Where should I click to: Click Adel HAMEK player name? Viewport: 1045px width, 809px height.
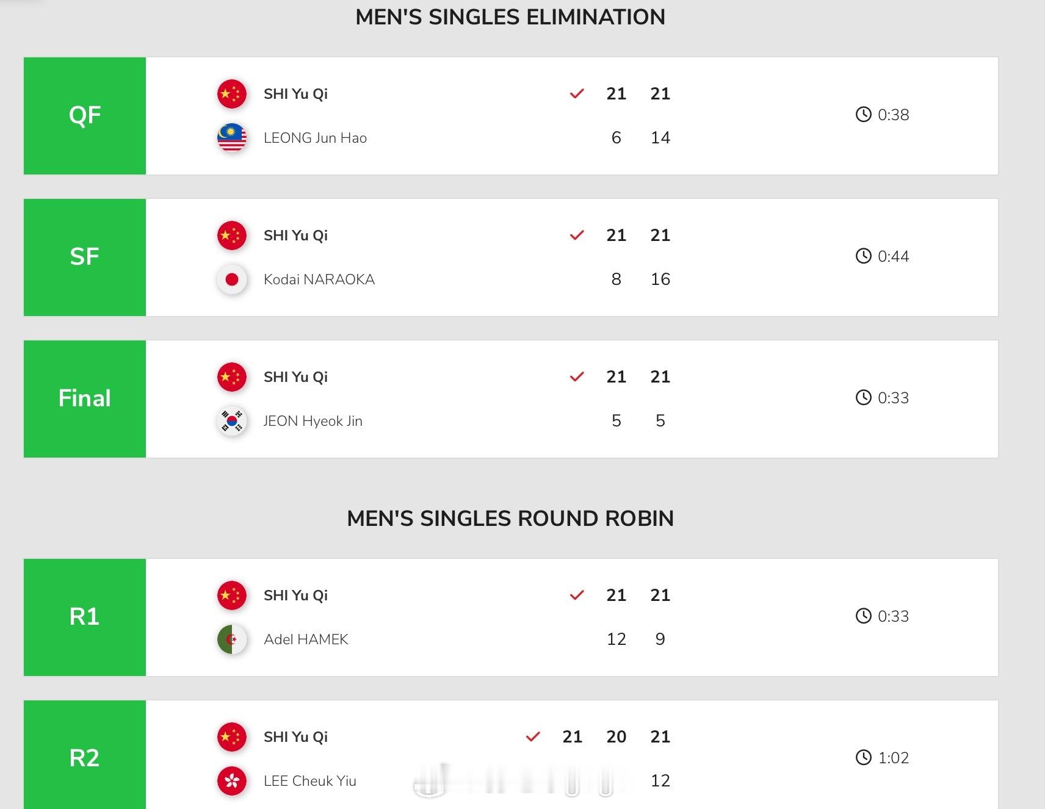coord(306,639)
